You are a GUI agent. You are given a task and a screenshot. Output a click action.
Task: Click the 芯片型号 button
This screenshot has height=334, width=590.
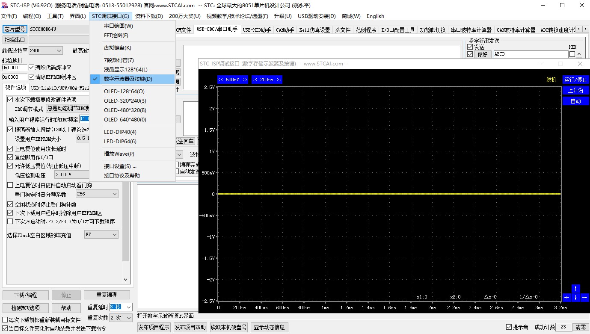tap(15, 29)
